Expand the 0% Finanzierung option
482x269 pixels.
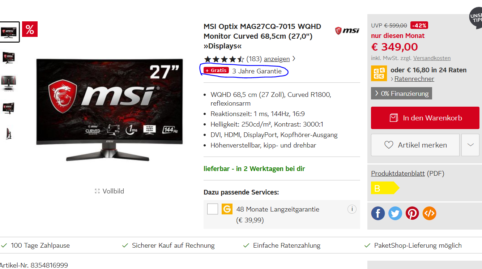click(401, 93)
